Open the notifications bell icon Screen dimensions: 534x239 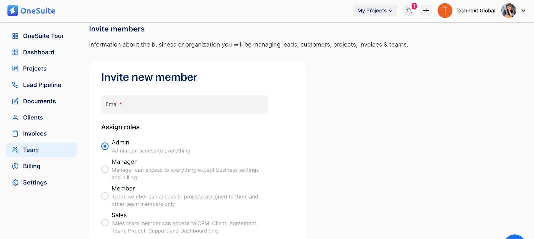click(x=409, y=11)
